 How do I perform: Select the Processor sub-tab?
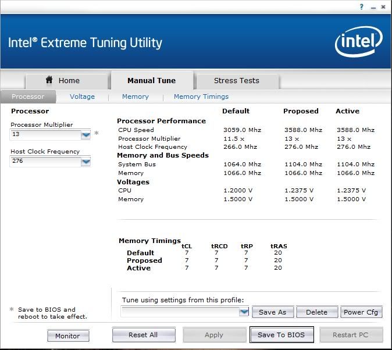[x=28, y=97]
